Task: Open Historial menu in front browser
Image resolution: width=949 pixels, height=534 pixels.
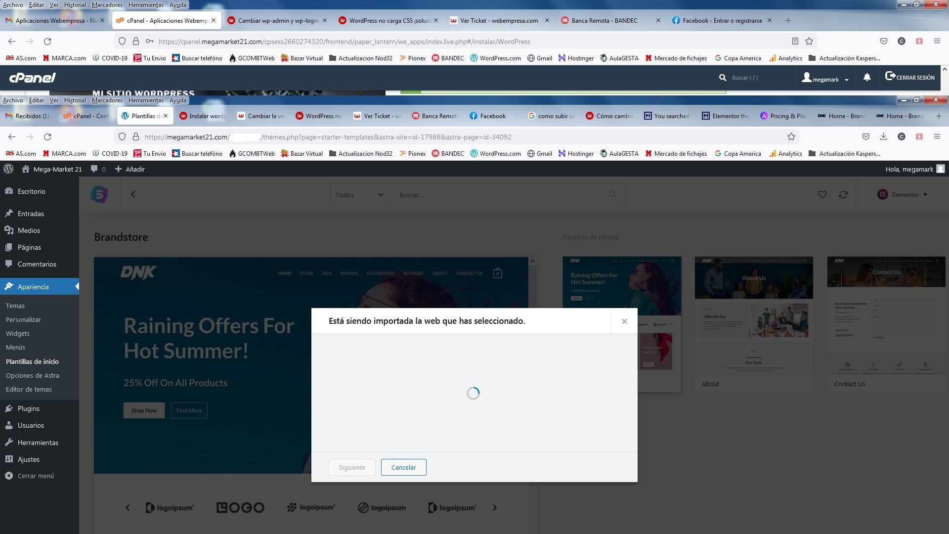Action: tap(75, 100)
